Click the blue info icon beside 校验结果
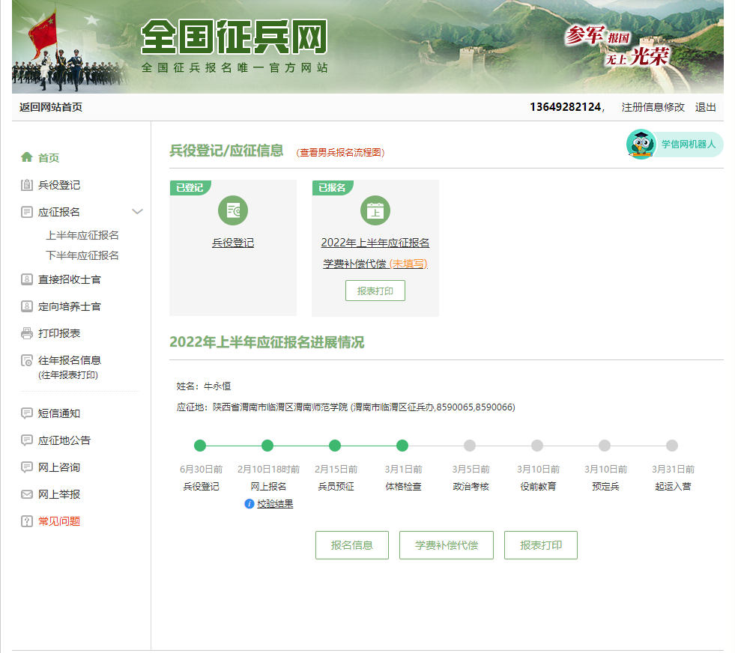 click(x=249, y=504)
